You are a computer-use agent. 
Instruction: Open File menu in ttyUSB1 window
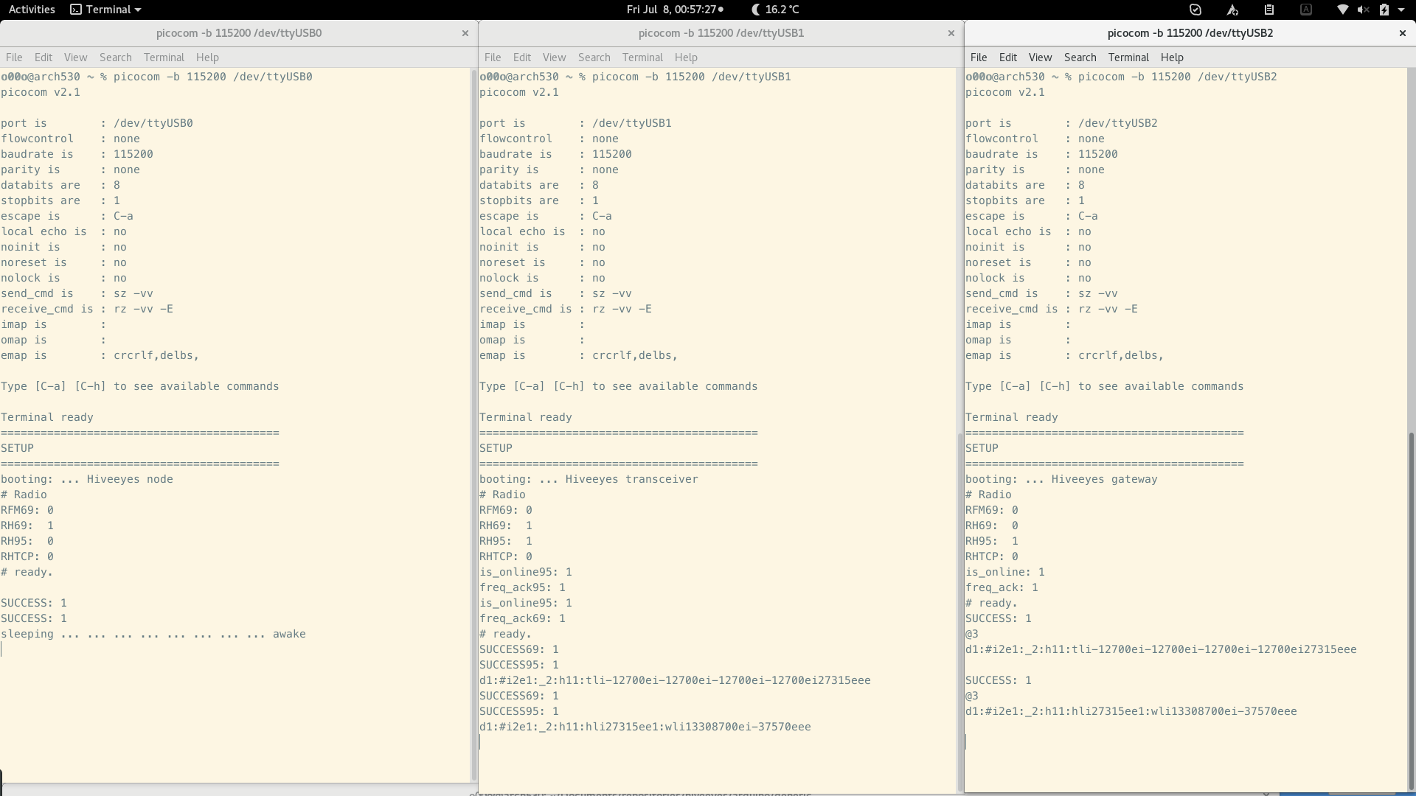493,57
